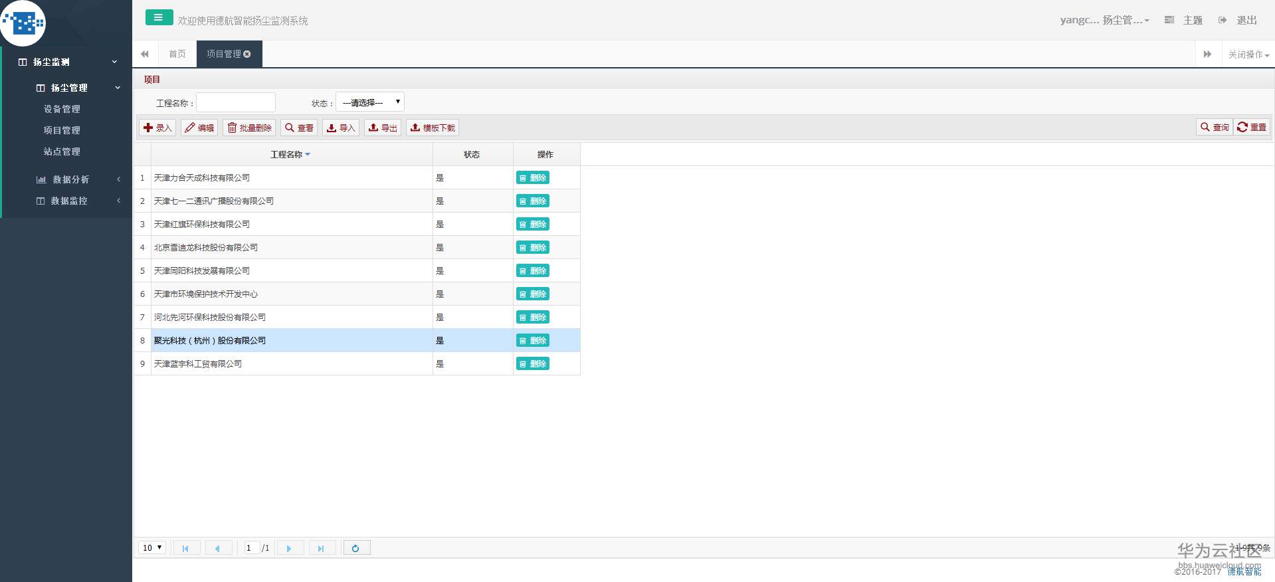Click the 查看 (view) toolbar button
Image resolution: width=1275 pixels, height=582 pixels.
click(x=299, y=128)
